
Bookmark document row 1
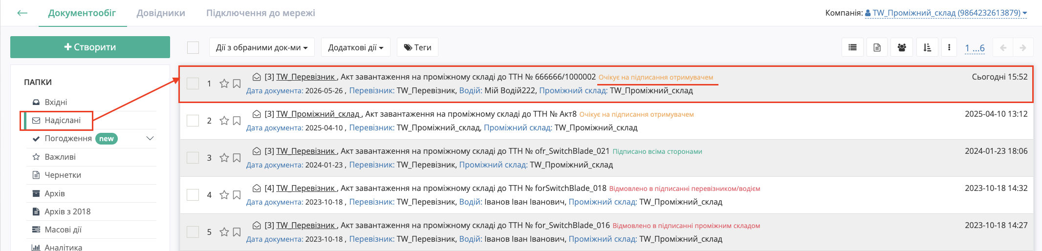237,84
